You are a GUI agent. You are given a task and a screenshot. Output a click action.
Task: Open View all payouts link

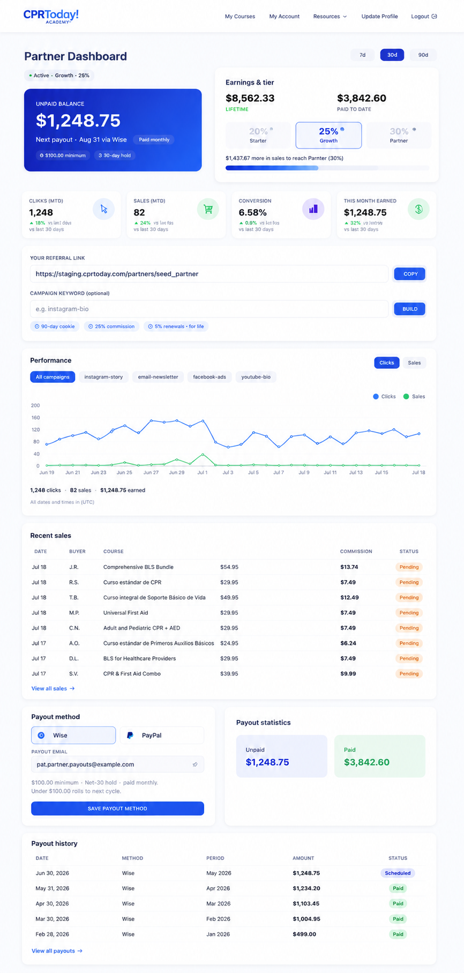point(57,951)
